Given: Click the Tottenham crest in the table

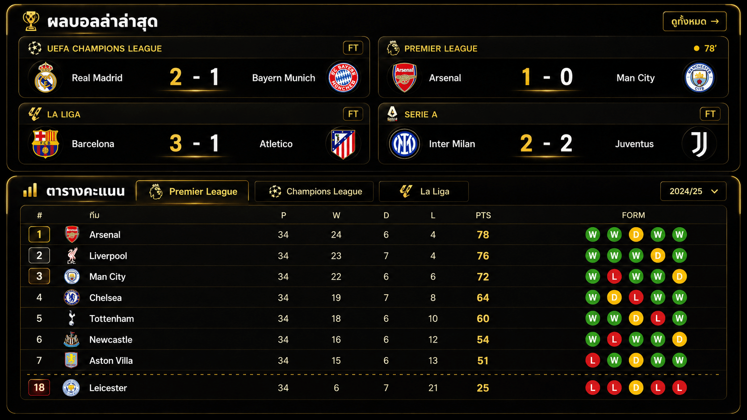Looking at the screenshot, I should pyautogui.click(x=71, y=318).
